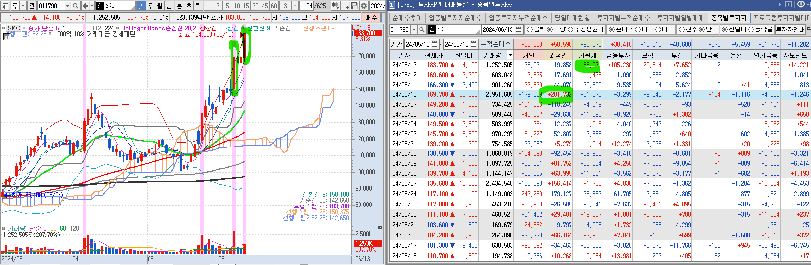The image size is (811, 265).
Task: Click the SKC legend box on chart
Action: [x=14, y=28]
